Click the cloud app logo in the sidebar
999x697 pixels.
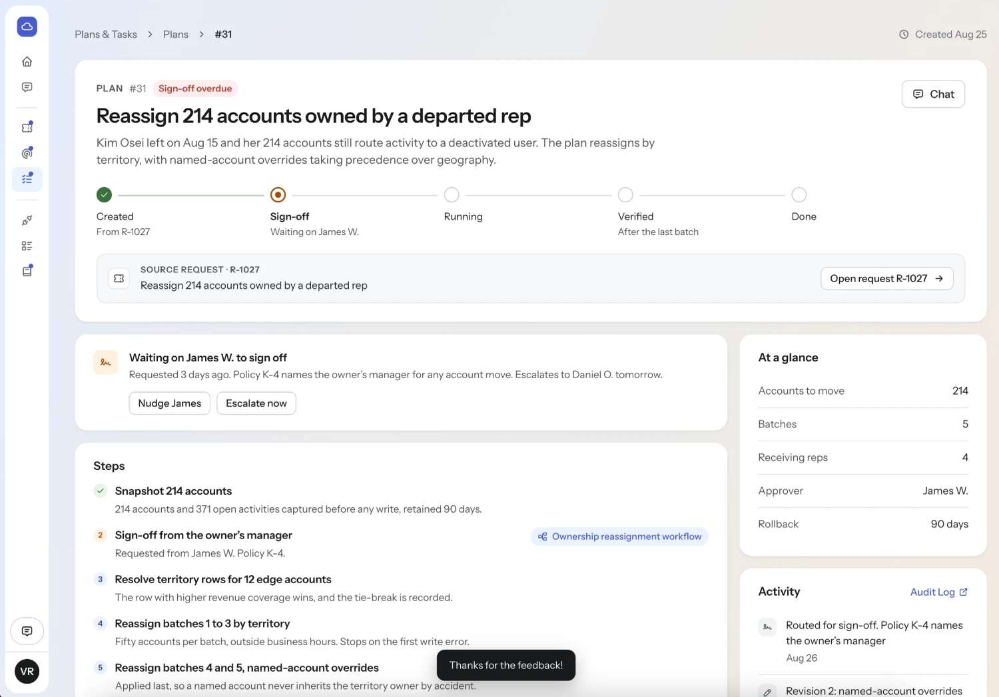(27, 27)
